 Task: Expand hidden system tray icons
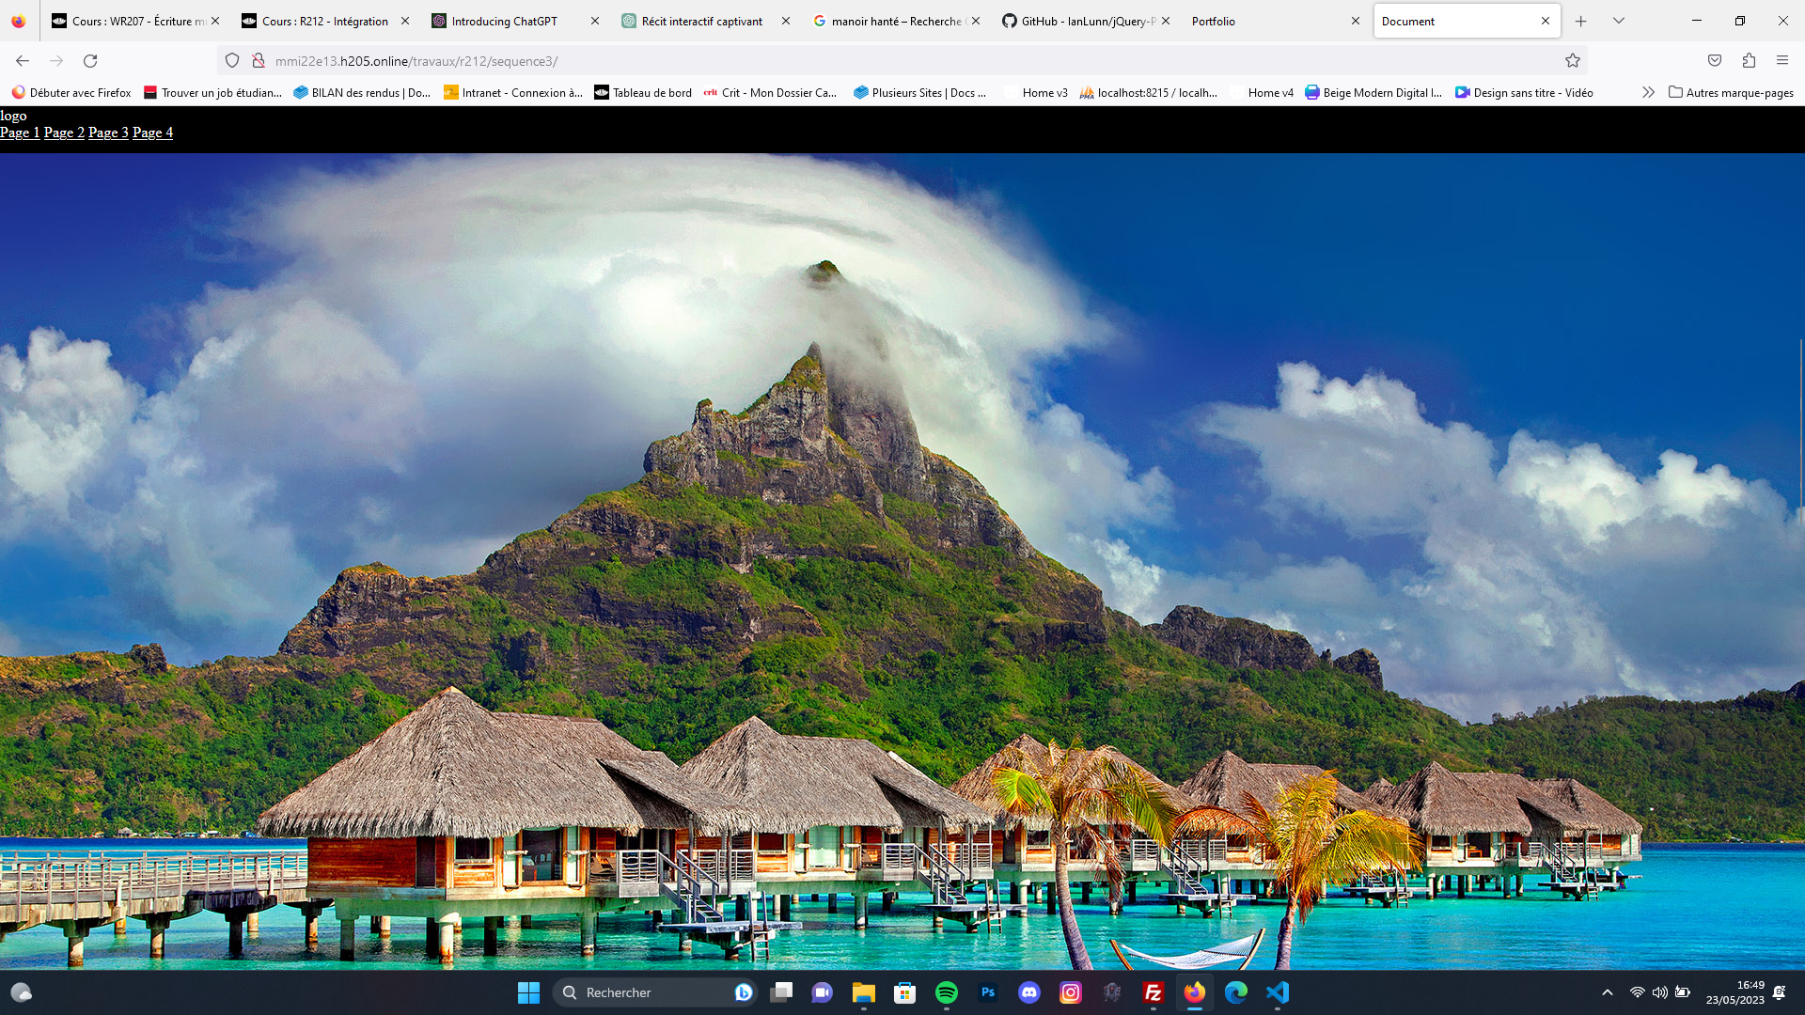[1608, 992]
